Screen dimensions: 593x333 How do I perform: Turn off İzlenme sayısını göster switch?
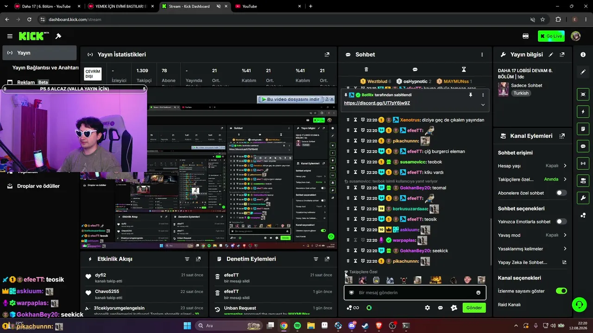tap(561, 291)
